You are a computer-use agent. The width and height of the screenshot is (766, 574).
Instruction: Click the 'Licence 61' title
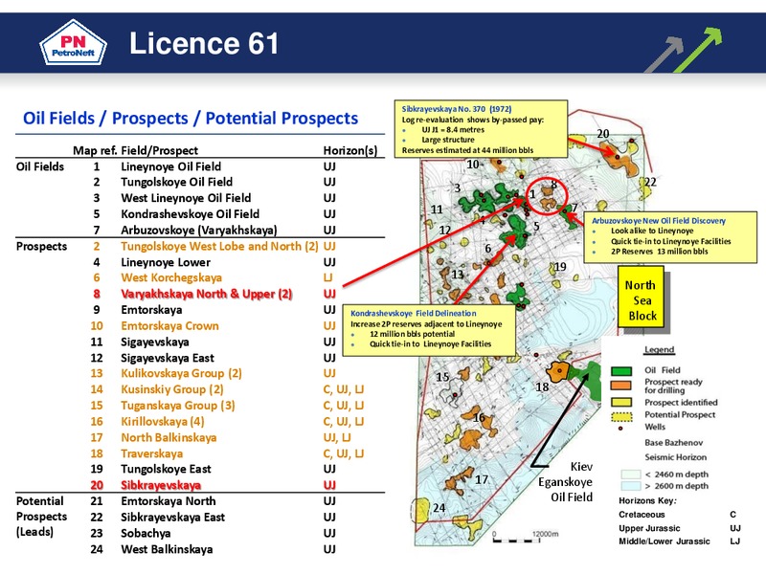pyautogui.click(x=204, y=43)
